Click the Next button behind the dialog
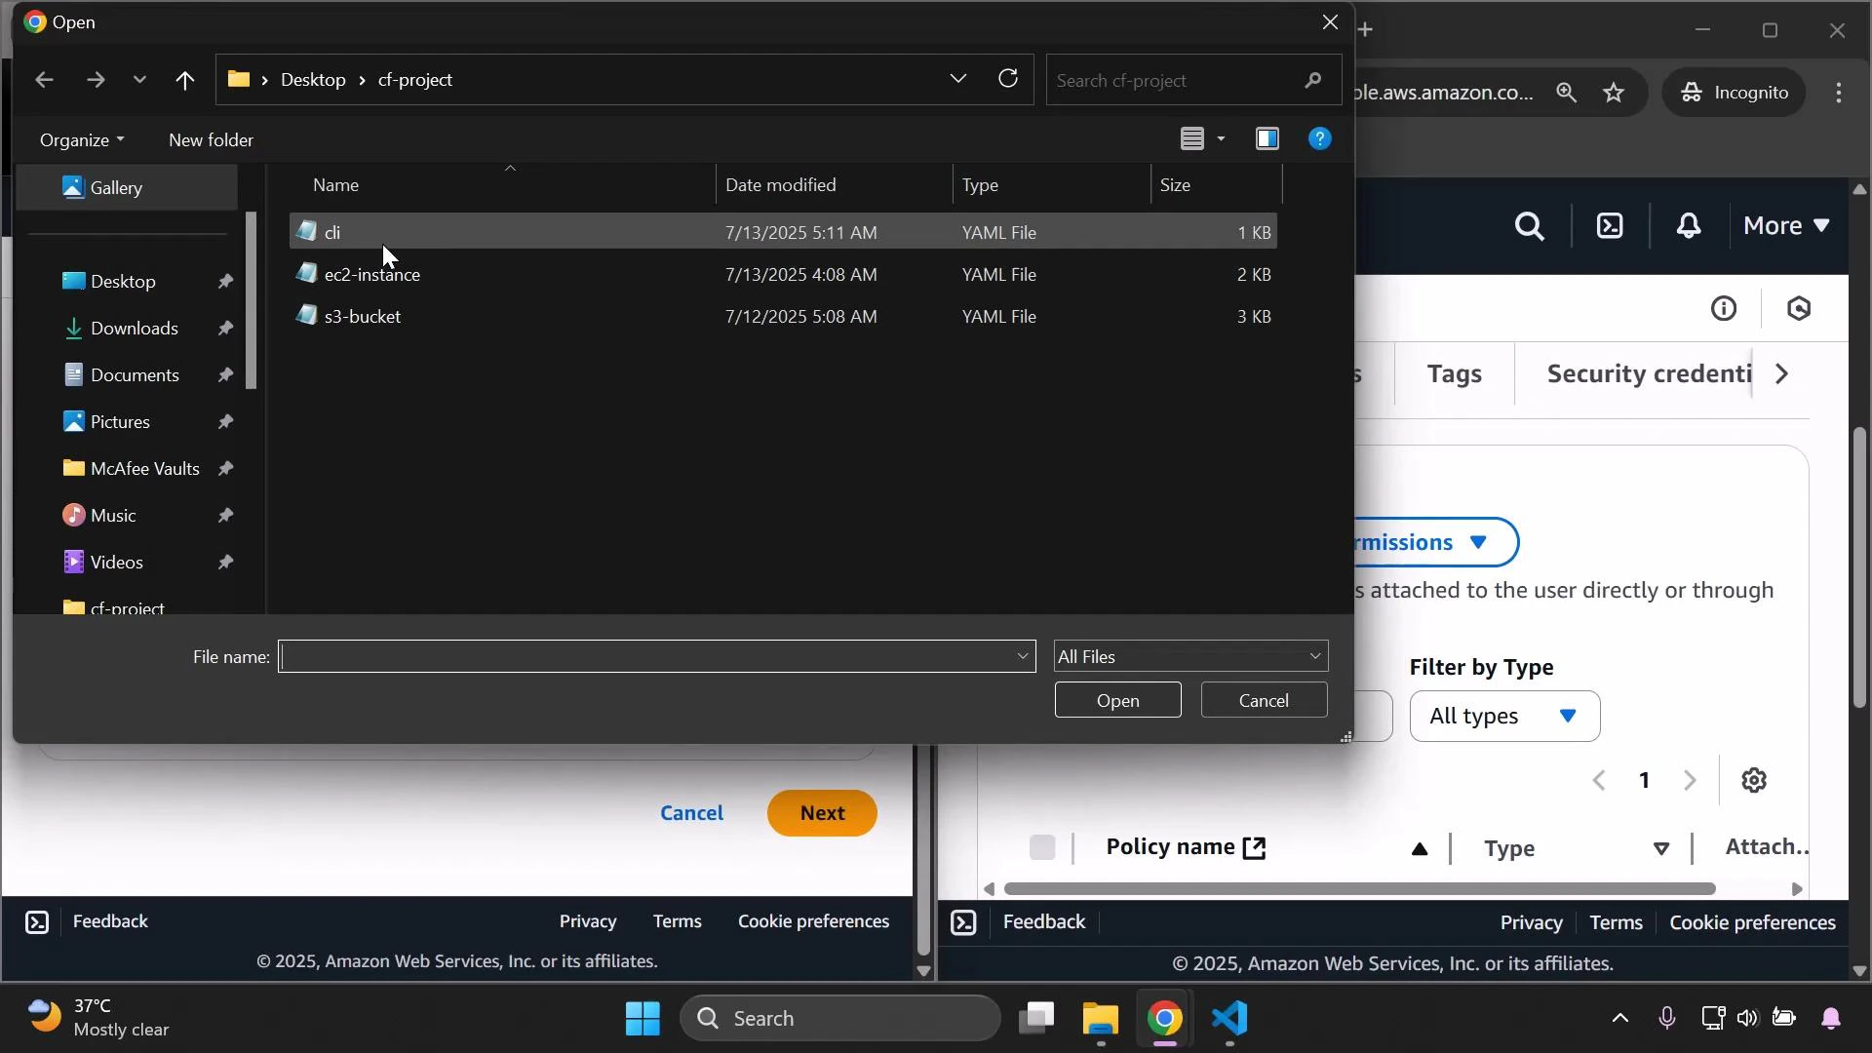The image size is (1872, 1053). click(822, 812)
